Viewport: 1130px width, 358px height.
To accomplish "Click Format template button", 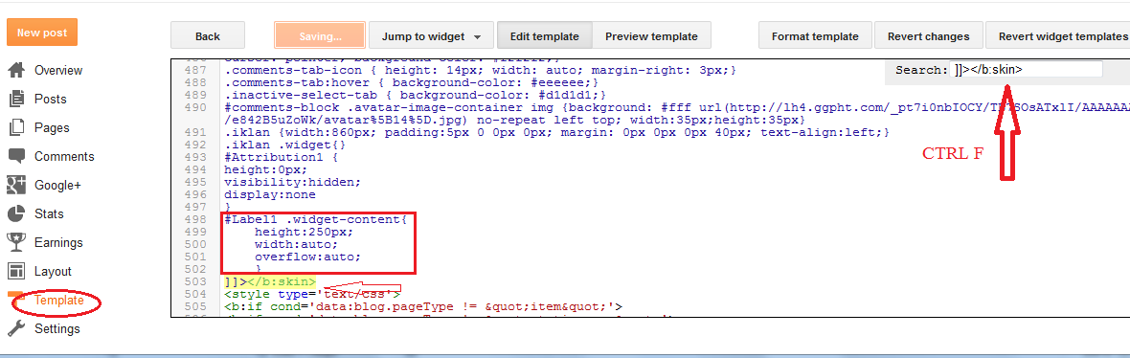I will (815, 36).
